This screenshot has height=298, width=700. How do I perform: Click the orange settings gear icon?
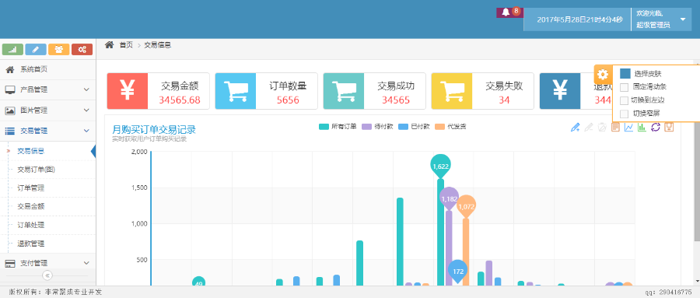click(x=603, y=74)
